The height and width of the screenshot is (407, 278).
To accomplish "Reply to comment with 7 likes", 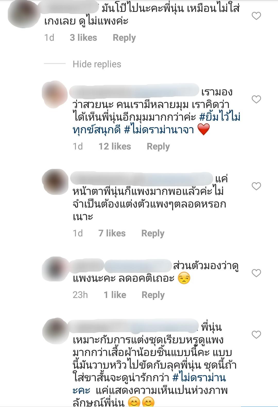I will tap(153, 234).
